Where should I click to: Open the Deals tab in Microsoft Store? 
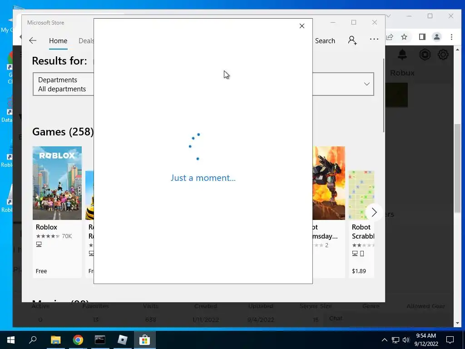coord(86,40)
